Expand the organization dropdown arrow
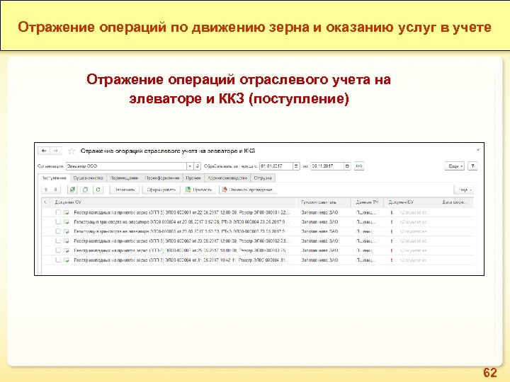 (x=190, y=166)
